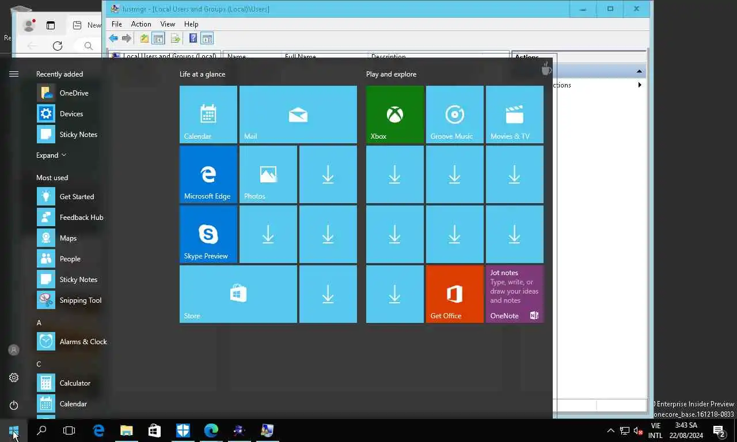Open Task View on the taskbar
The height and width of the screenshot is (442, 737).
69,430
